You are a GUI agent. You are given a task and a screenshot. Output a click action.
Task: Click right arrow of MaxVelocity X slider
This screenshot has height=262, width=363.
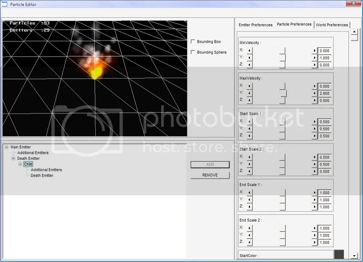coord(314,86)
